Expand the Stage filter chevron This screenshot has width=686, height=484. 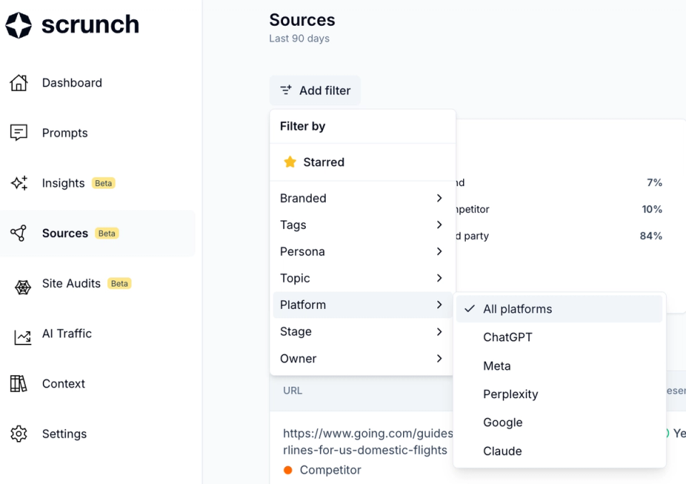point(439,332)
